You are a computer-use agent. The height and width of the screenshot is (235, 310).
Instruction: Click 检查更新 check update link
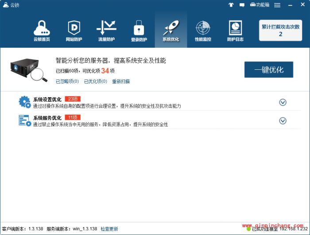pos(109,229)
